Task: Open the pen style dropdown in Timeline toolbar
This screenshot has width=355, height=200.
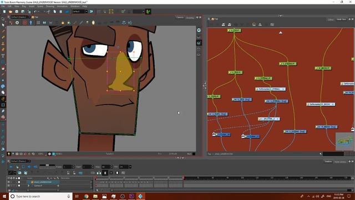Action: pyautogui.click(x=15, y=173)
